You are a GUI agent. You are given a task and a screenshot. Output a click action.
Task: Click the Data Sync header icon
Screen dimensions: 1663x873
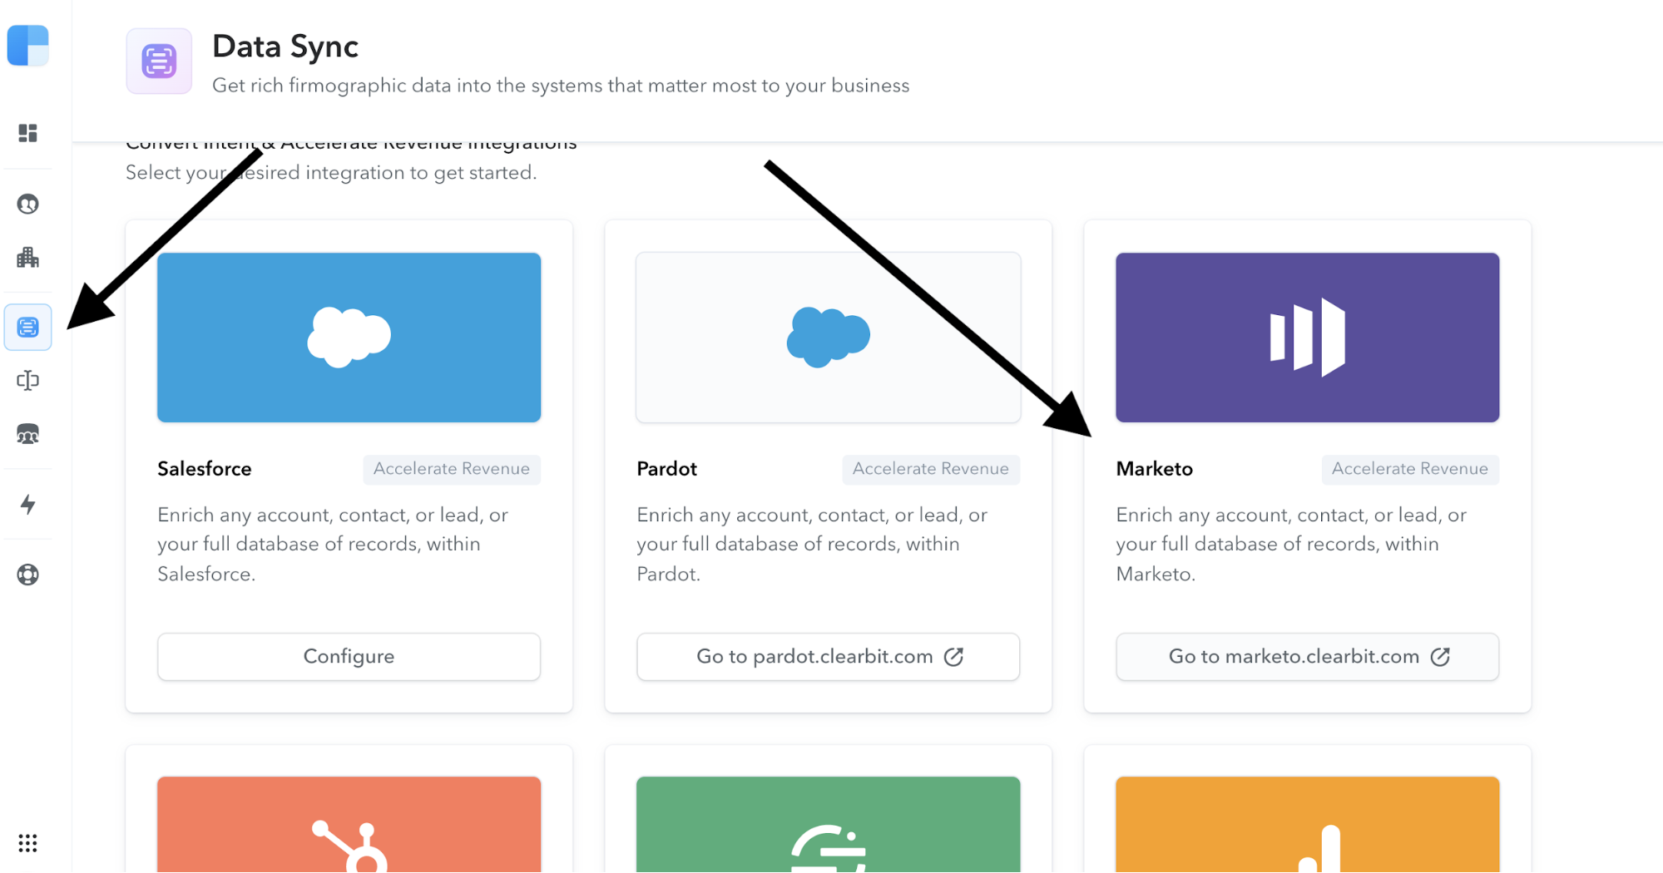click(159, 61)
